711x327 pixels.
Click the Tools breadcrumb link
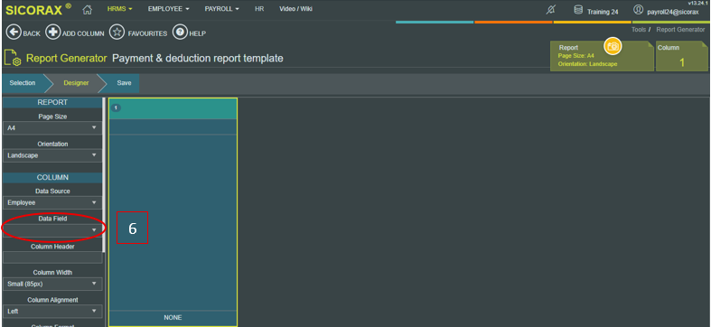(x=639, y=30)
